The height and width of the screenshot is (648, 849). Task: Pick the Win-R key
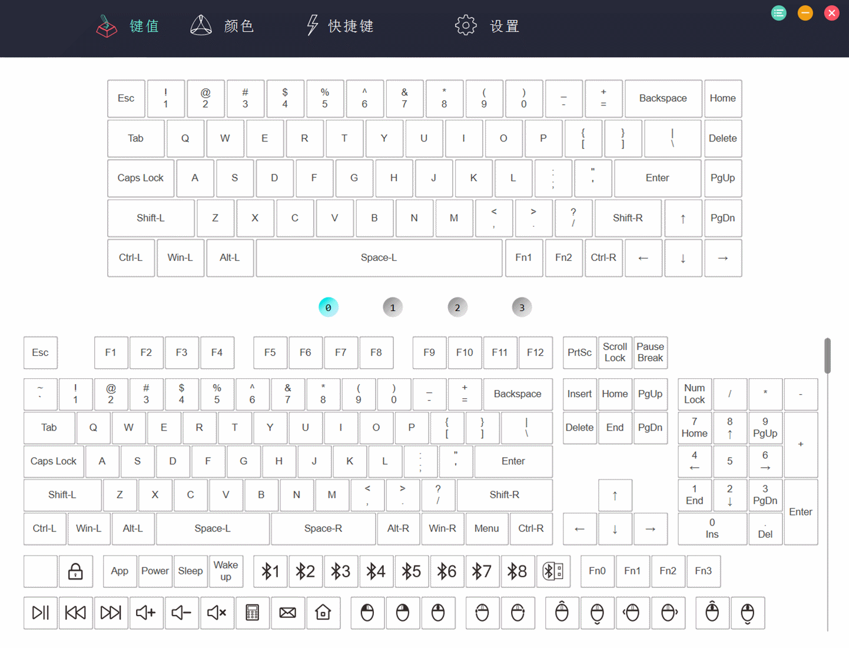[x=442, y=528]
